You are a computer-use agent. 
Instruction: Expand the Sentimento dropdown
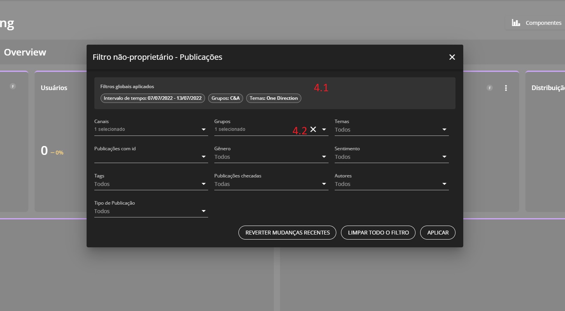tap(444, 157)
